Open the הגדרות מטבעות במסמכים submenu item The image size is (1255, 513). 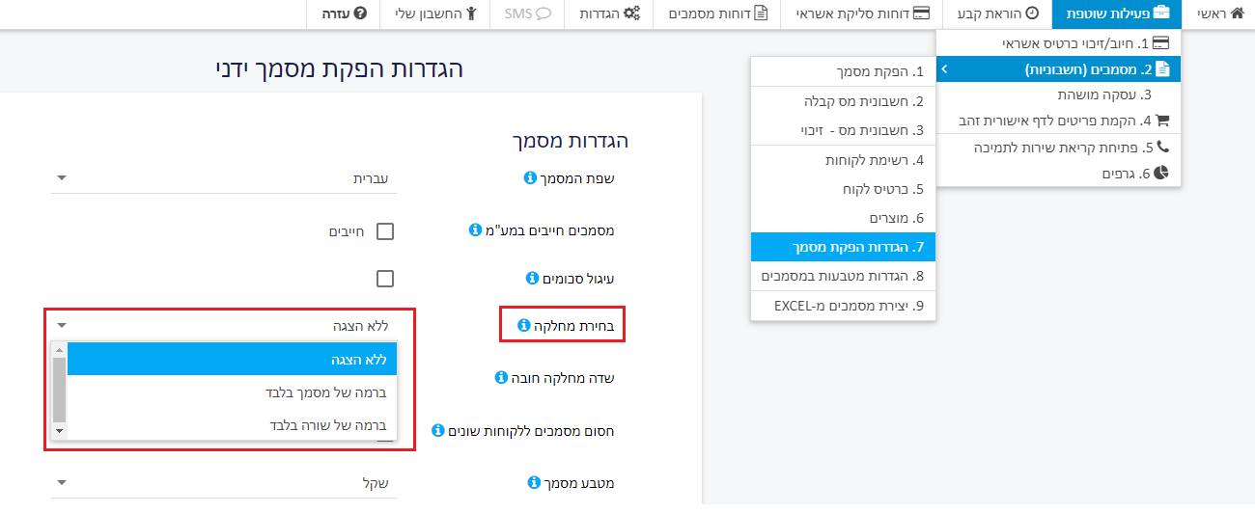(x=843, y=277)
